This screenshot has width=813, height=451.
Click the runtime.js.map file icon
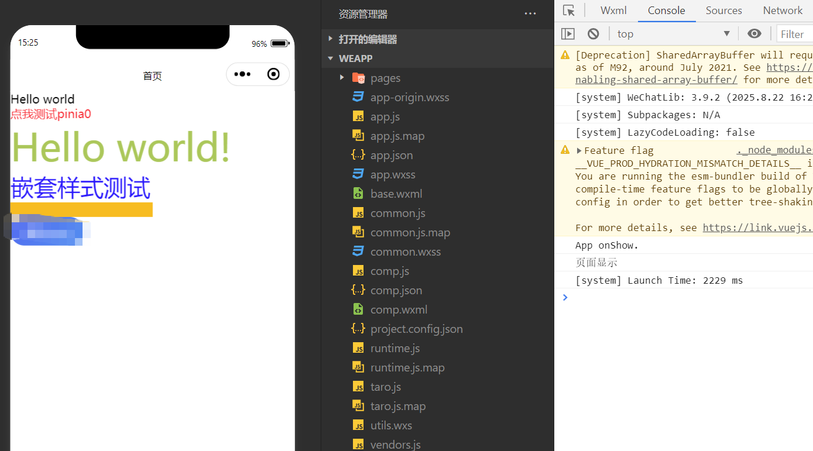358,367
